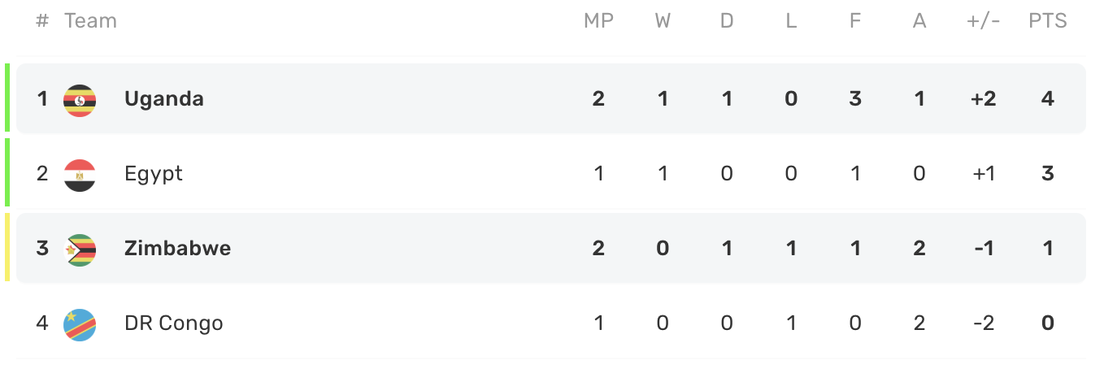Click the Egypt flag icon
1117x369 pixels.
click(80, 174)
